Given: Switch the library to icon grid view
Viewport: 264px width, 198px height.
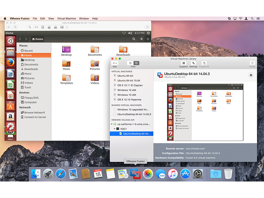Looking at the screenshot, I should coord(130,63).
